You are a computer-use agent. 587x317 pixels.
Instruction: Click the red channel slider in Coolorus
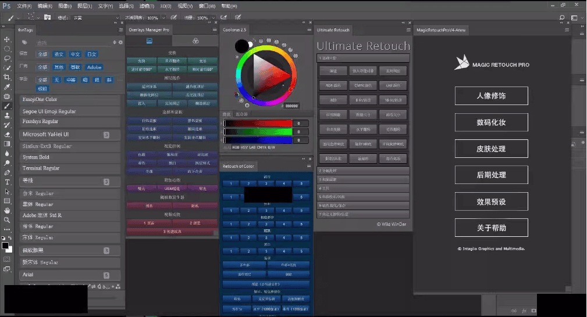[258, 124]
